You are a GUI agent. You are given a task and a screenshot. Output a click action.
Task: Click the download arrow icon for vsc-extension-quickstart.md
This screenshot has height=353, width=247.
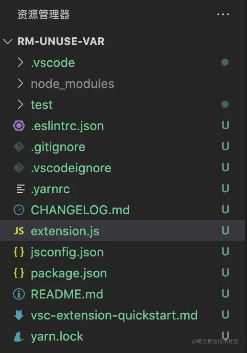tap(19, 315)
